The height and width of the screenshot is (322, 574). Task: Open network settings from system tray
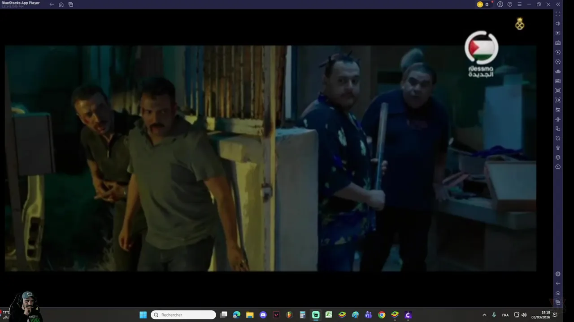pos(517,315)
